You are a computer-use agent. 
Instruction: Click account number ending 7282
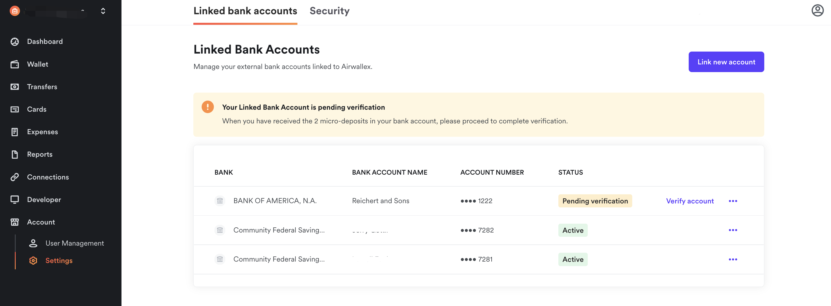[x=477, y=230]
